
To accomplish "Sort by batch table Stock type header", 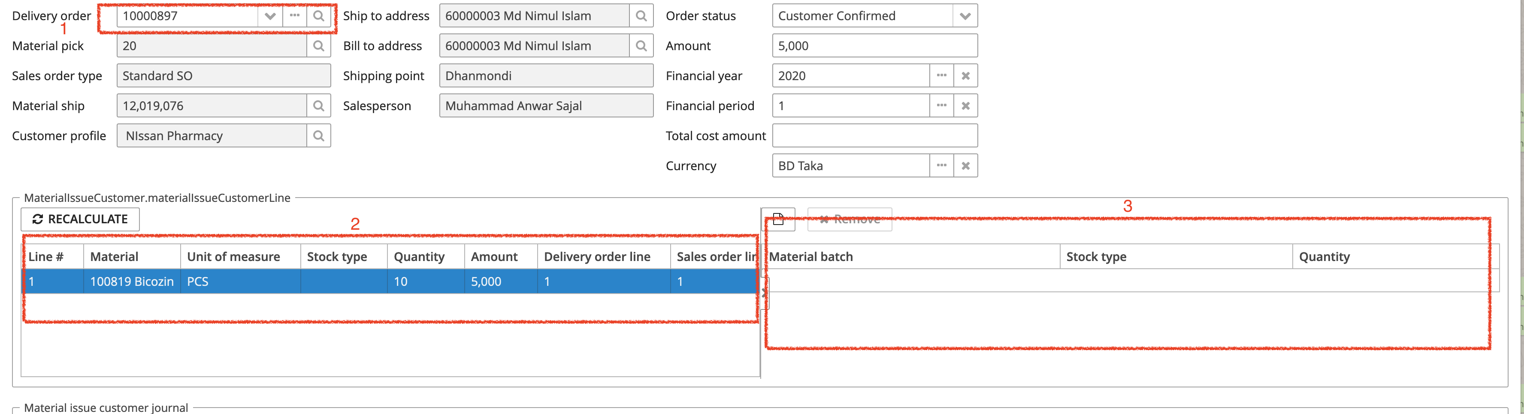I will pos(1176,257).
